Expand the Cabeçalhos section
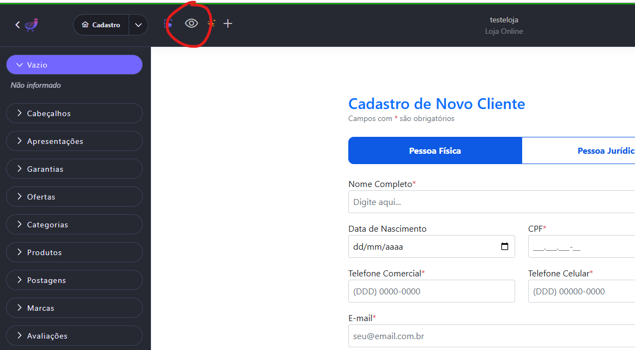 (74, 113)
